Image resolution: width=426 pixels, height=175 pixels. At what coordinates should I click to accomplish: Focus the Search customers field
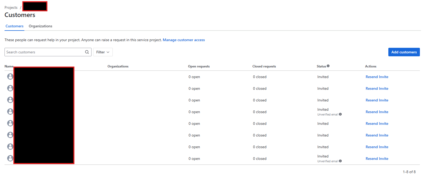[x=48, y=52]
